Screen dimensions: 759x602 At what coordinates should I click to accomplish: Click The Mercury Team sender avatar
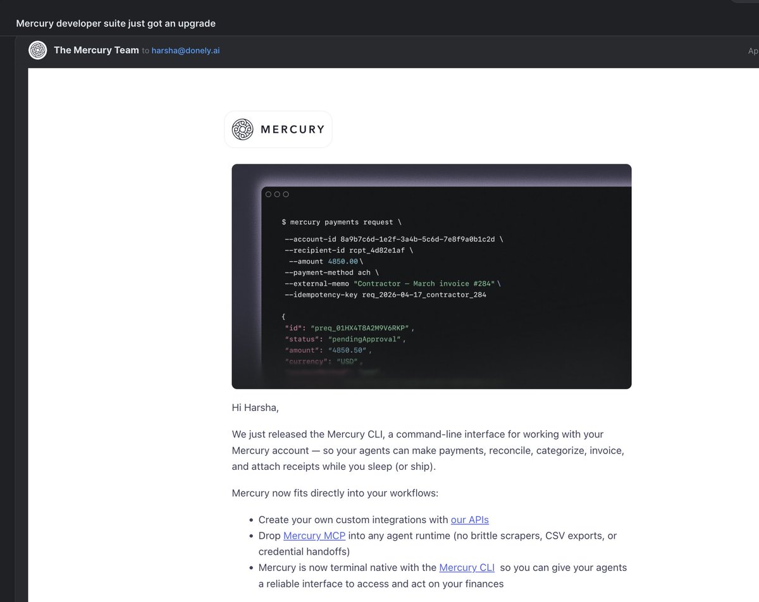click(x=38, y=50)
